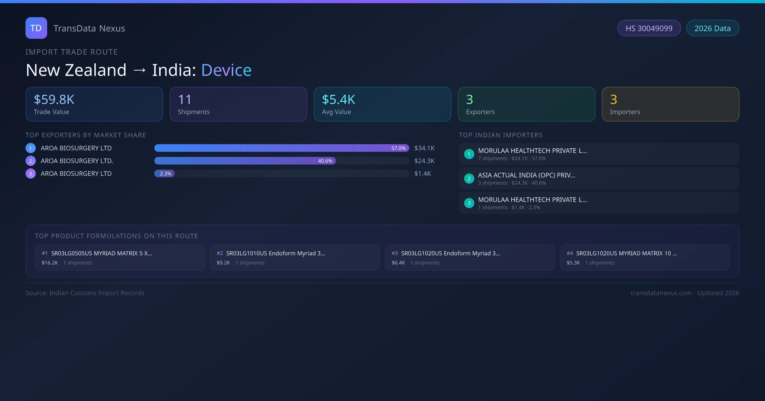Click green rank 1 importer badge
This screenshot has height=401, width=765.
[x=469, y=154]
